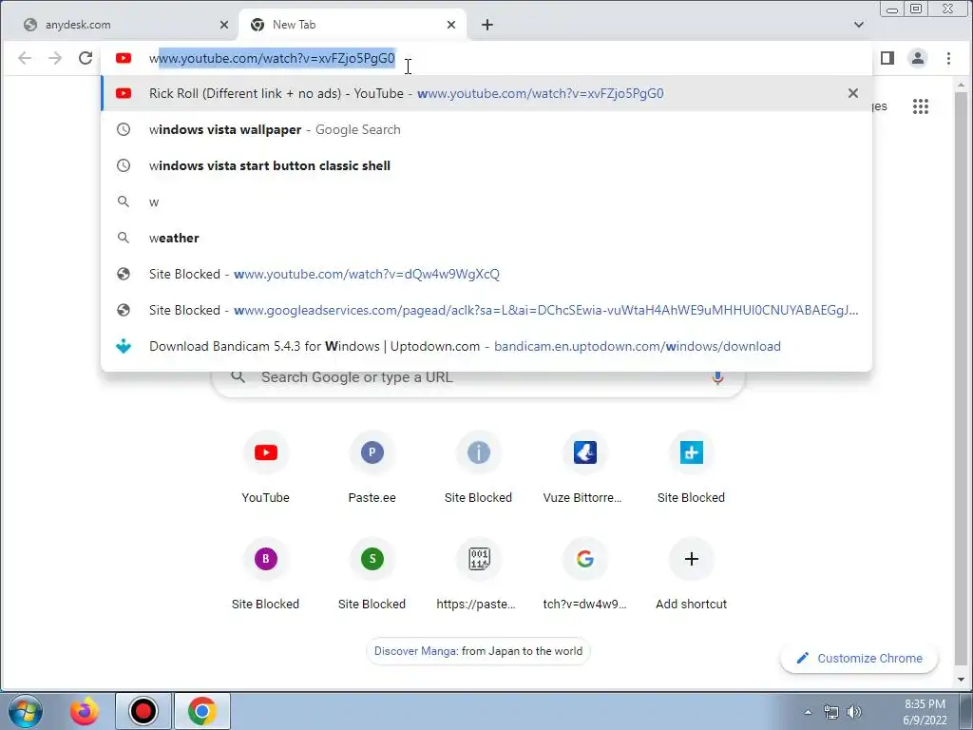Screen dimensions: 973x730
Task: Open the Google apps grid icon
Action: (x=921, y=106)
